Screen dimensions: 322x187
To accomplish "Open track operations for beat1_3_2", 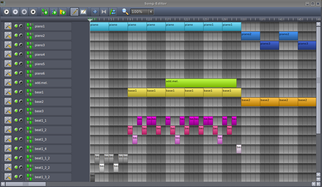I will point(8,177).
